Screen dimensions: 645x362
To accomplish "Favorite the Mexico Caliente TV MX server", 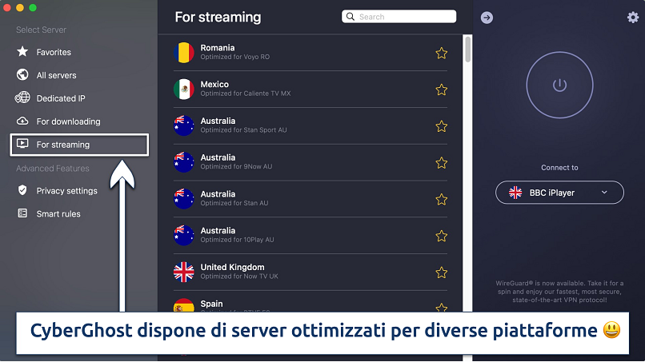I will [442, 90].
